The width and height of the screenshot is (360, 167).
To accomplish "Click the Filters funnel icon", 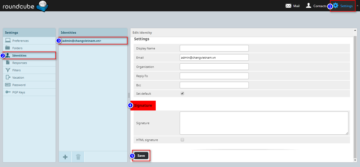I will 8,70.
